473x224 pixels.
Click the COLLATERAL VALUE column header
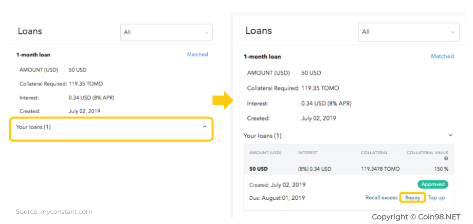427,153
